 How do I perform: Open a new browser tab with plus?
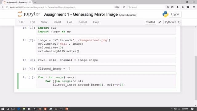[x=35, y=2]
